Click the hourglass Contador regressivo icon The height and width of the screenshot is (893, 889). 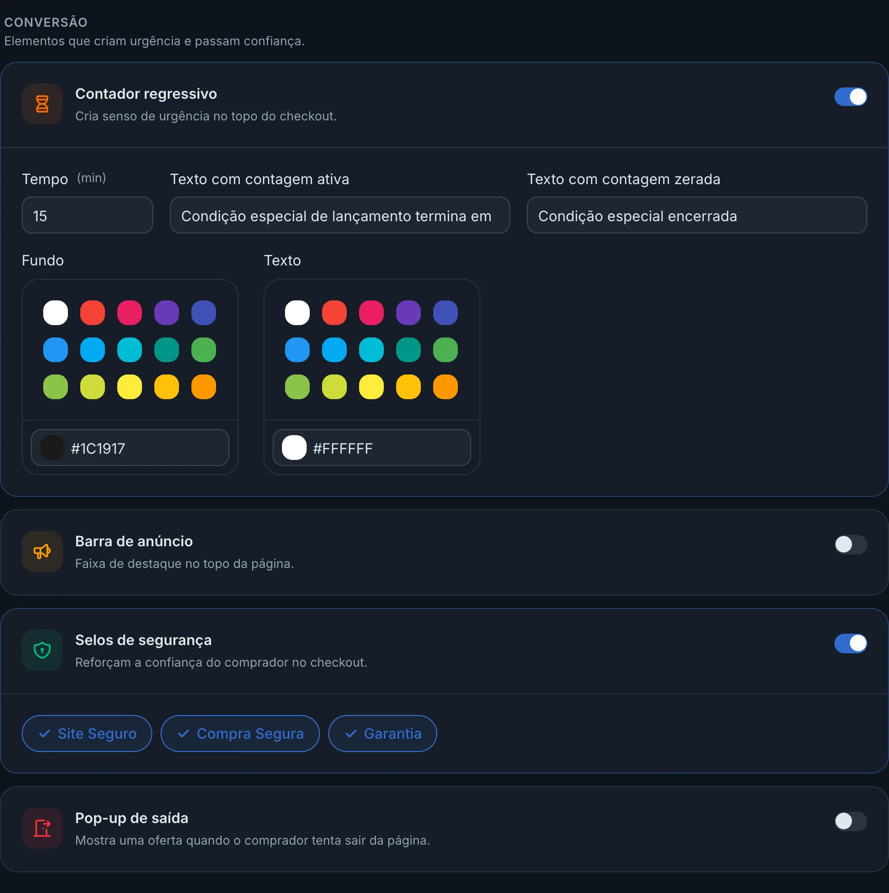pos(42,104)
